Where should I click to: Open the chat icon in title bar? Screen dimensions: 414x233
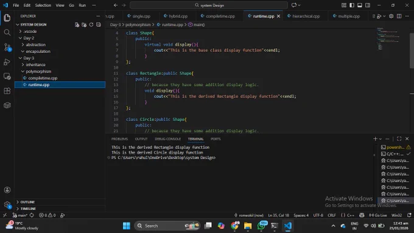pos(294,5)
